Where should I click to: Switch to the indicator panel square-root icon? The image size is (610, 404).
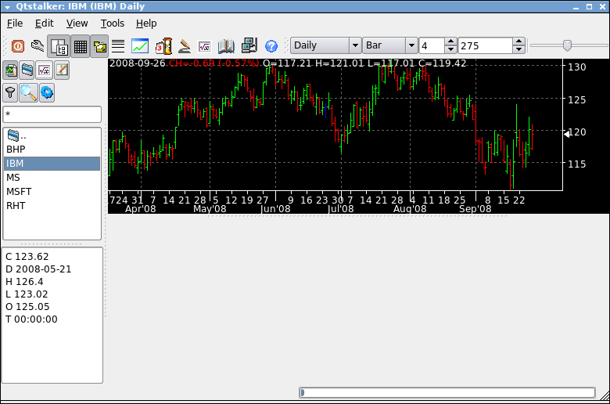[x=45, y=70]
